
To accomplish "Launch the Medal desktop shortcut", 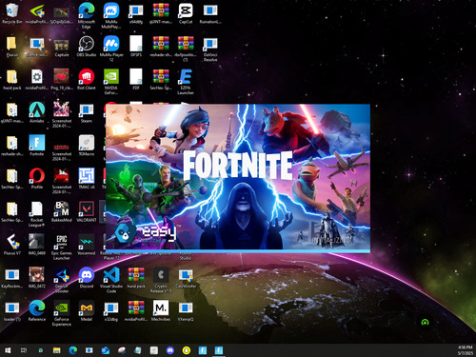I will click(x=87, y=310).
